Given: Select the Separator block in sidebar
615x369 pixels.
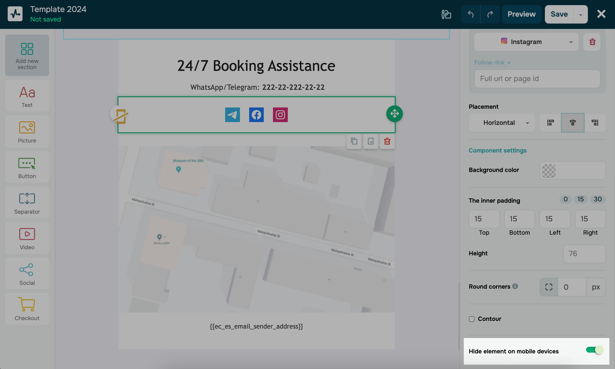Looking at the screenshot, I should coord(27,203).
